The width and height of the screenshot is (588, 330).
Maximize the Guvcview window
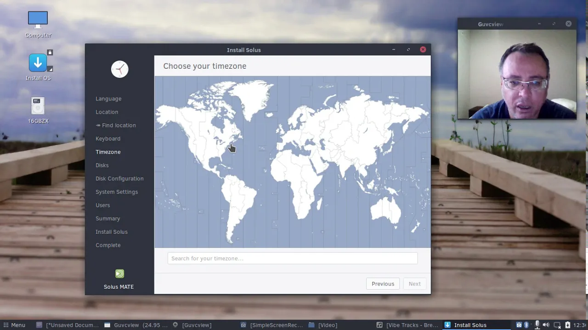[554, 24]
